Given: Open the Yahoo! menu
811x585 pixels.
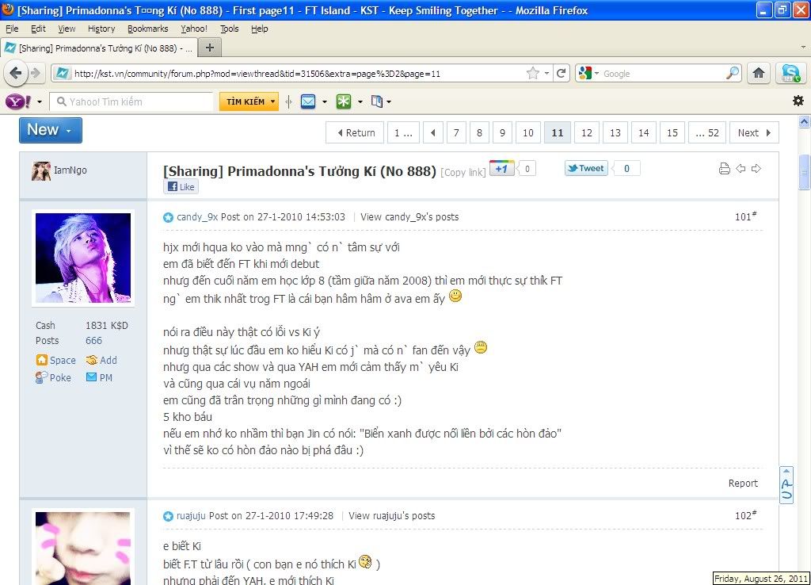Looking at the screenshot, I should (x=194, y=29).
